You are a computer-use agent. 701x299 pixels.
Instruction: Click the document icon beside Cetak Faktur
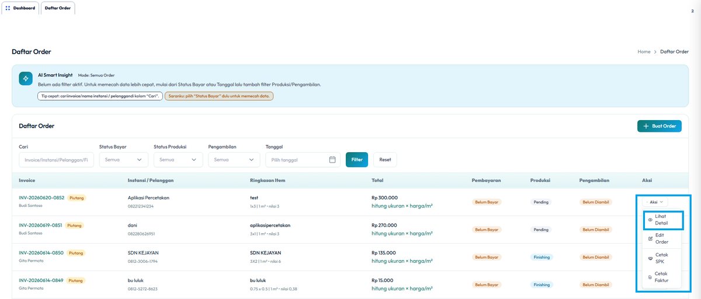click(650, 277)
